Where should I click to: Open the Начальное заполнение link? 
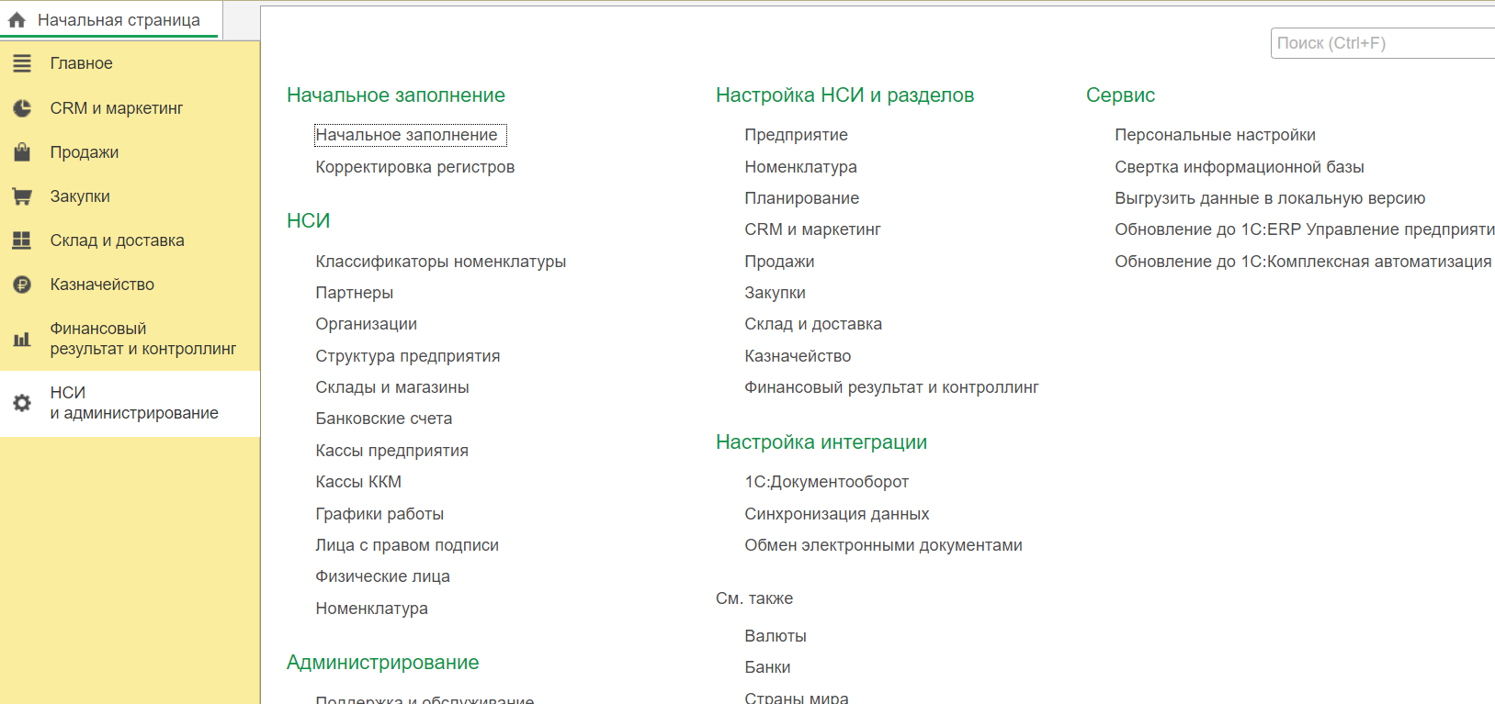(x=406, y=135)
